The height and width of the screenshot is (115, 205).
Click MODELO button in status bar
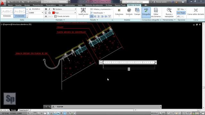(154, 113)
